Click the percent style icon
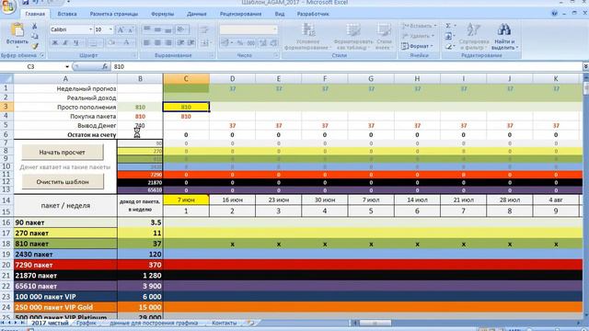 coord(240,43)
